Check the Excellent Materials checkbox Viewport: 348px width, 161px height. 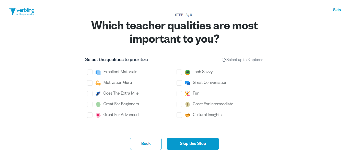(x=90, y=72)
